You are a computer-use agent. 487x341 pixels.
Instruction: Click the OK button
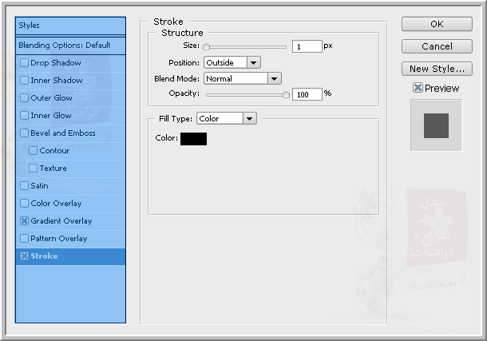pyautogui.click(x=437, y=24)
